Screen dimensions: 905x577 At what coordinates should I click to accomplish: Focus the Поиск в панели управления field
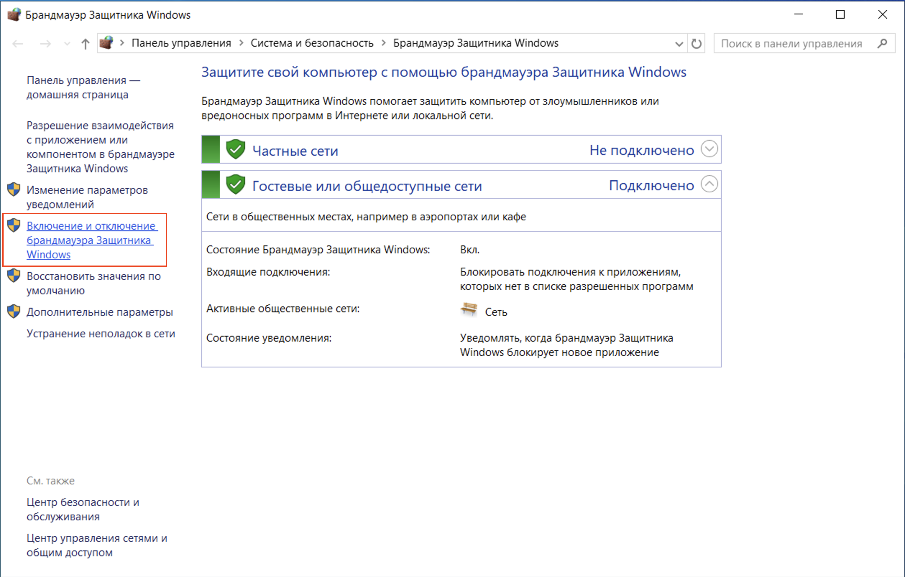point(804,43)
